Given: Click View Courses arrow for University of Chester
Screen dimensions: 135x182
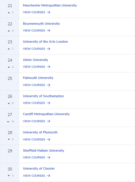Looking at the screenshot, I should coord(49,176).
